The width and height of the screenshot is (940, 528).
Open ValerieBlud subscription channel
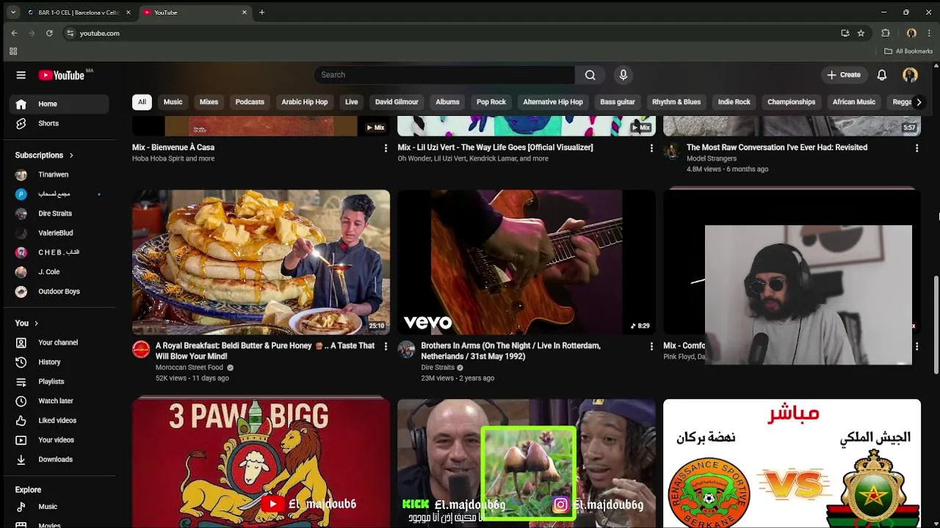[x=59, y=233]
